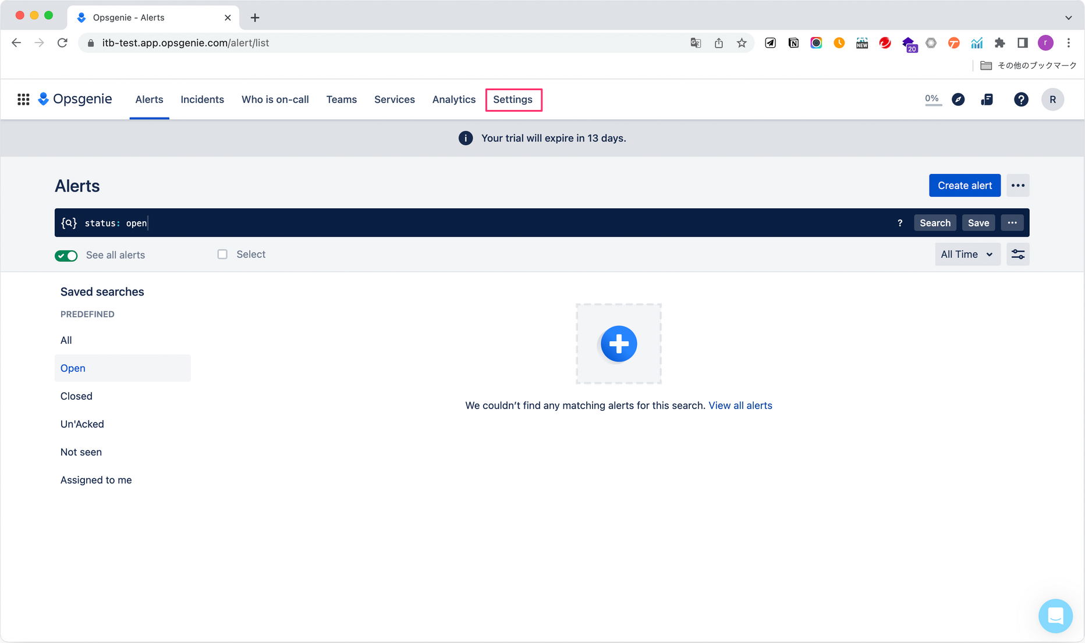Click the Create alert button
Viewport: 1085px width, 643px height.
click(965, 186)
